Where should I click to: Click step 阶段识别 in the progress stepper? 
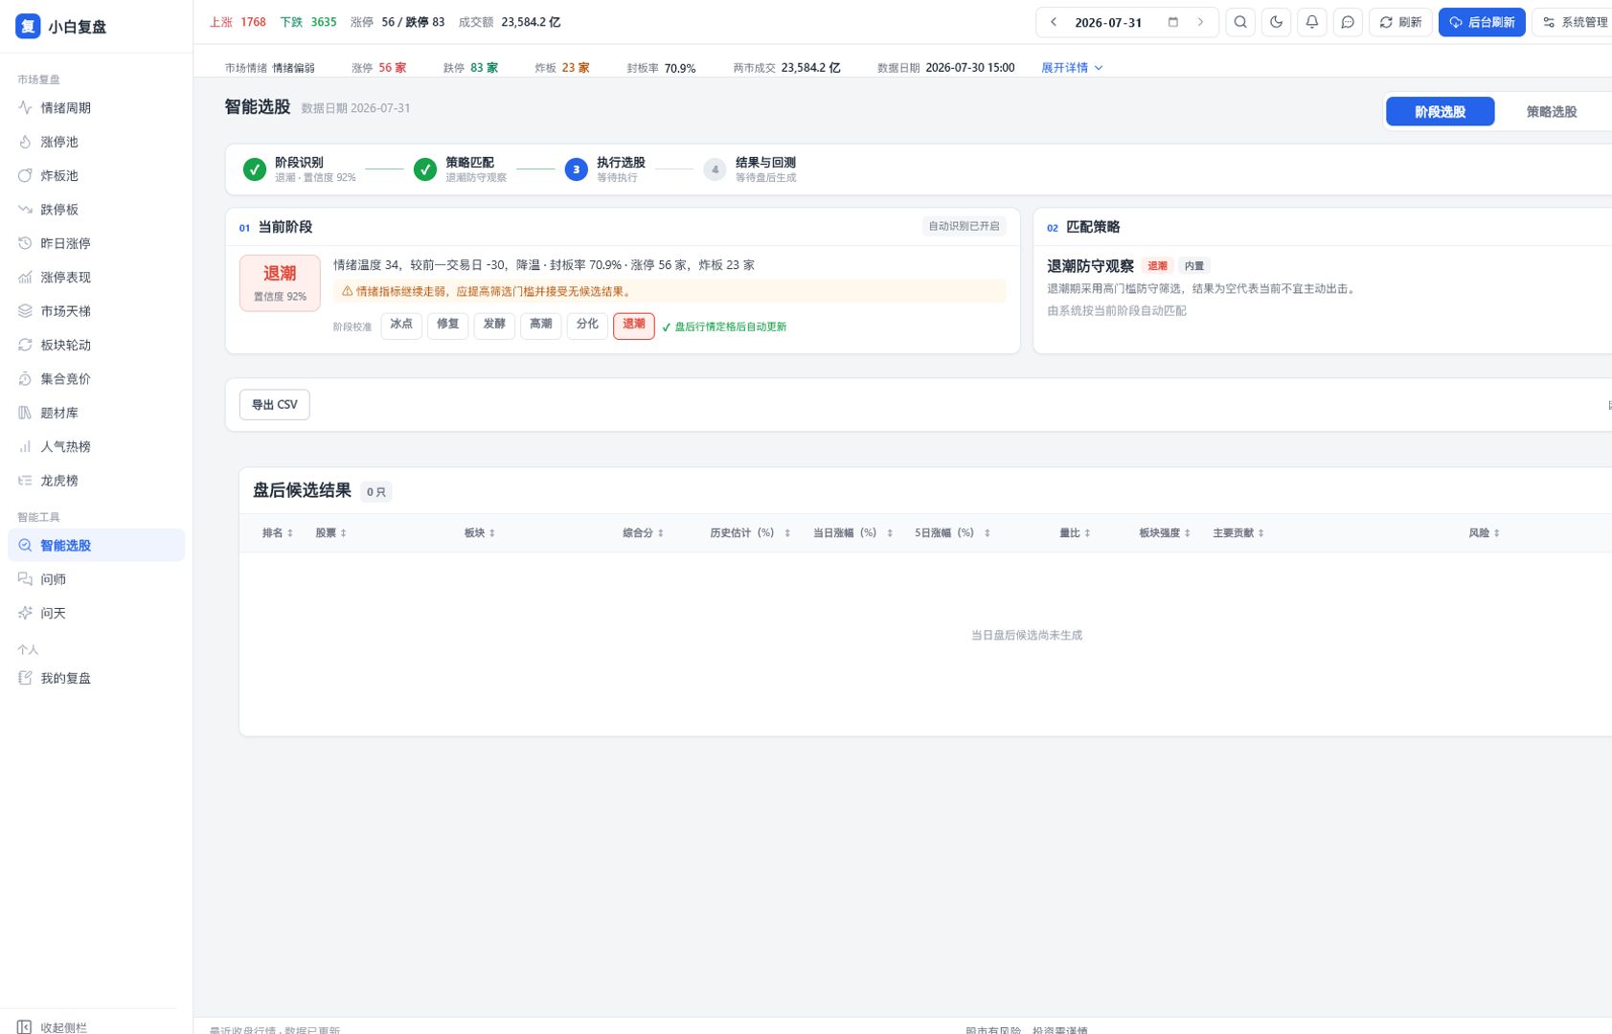(299, 169)
